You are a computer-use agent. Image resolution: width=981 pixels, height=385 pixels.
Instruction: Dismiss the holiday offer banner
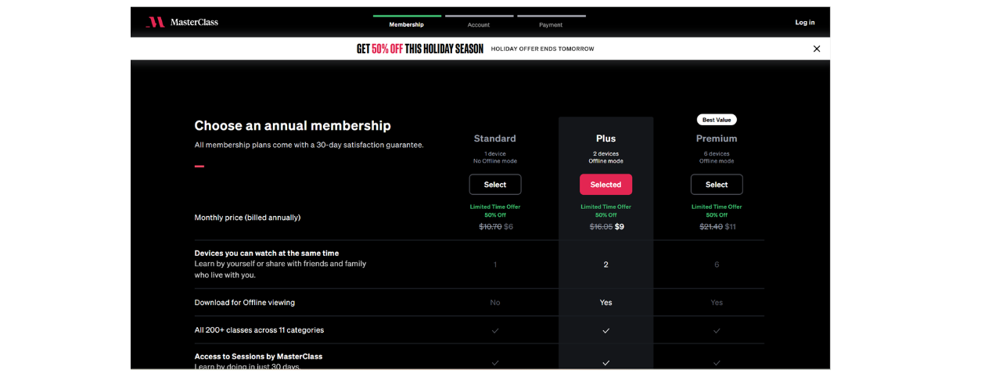pos(817,49)
